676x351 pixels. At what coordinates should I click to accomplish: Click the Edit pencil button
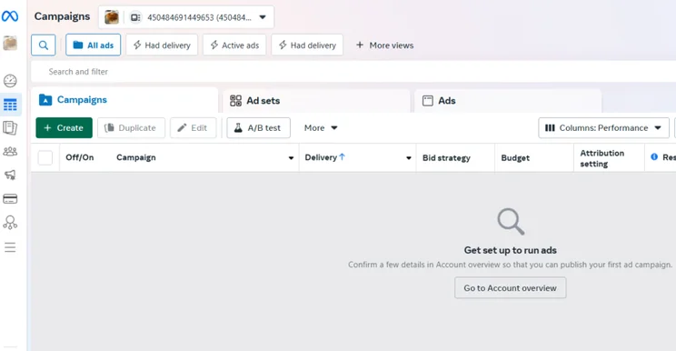click(194, 127)
